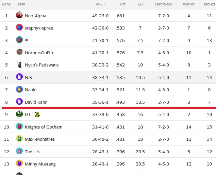Open the Neo_Alpha team name link
Screen dimensions: 216x175
coord(35,16)
